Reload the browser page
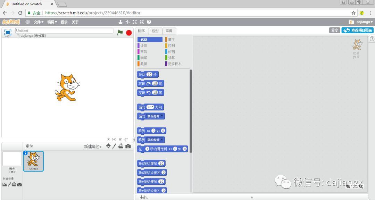 tap(20, 13)
